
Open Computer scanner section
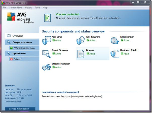point(22,42)
